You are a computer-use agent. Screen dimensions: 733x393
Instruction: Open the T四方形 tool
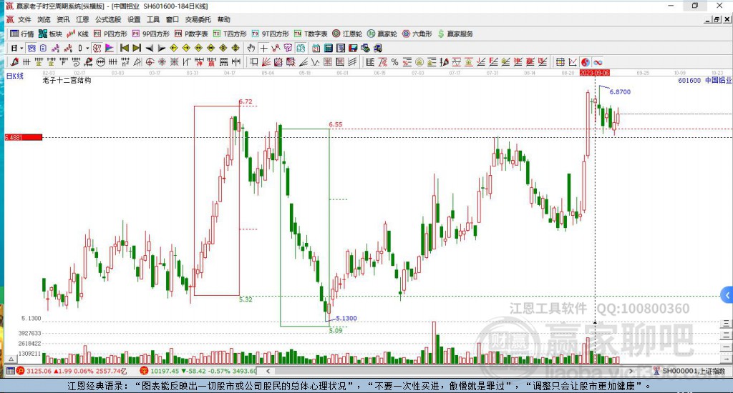(x=230, y=34)
